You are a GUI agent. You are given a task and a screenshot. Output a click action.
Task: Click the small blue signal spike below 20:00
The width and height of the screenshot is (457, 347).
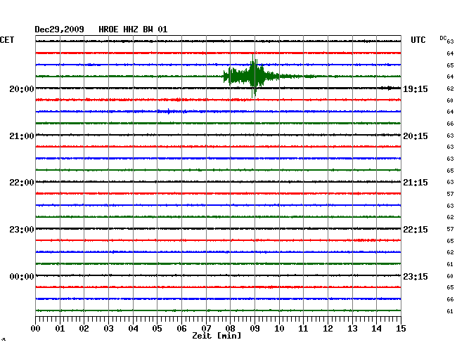(x=169, y=111)
